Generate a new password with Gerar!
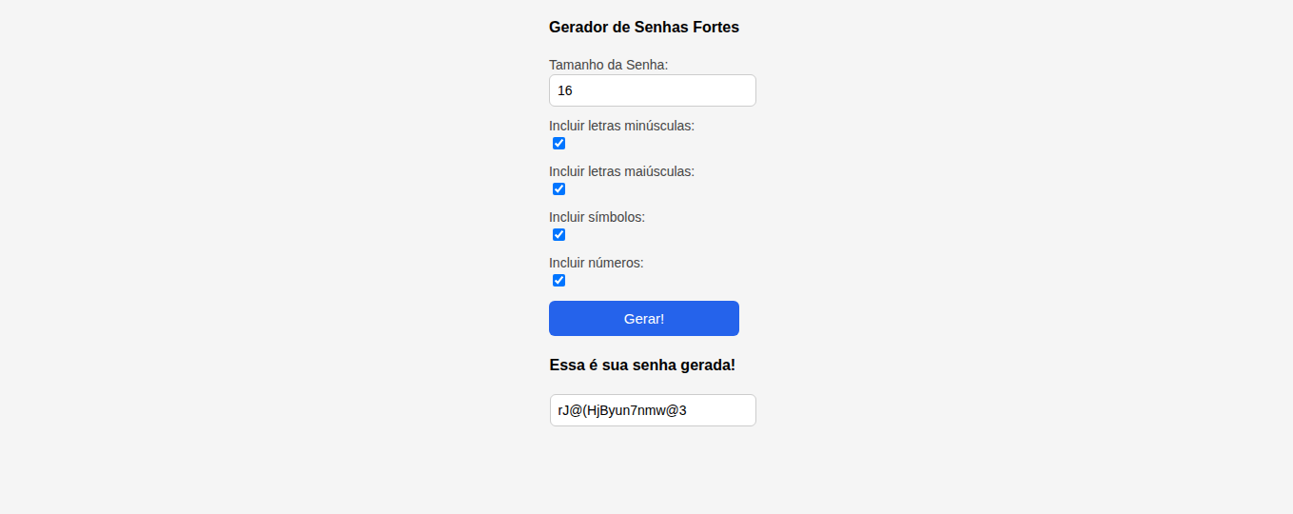 click(x=644, y=319)
